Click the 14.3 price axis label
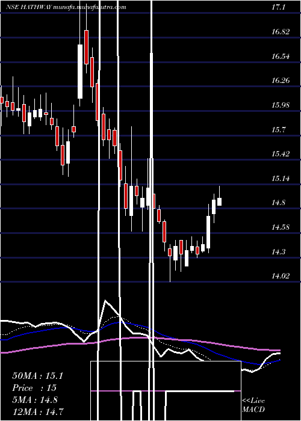 click(x=278, y=252)
